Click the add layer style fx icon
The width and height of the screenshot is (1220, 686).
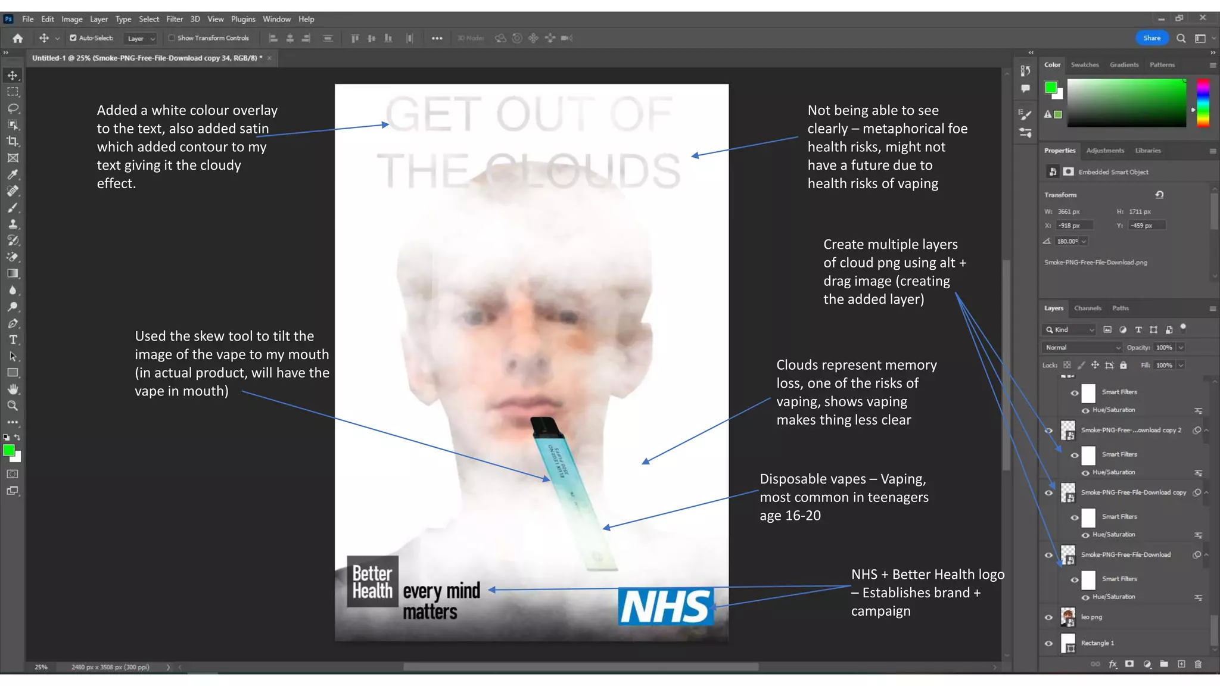tap(1112, 665)
